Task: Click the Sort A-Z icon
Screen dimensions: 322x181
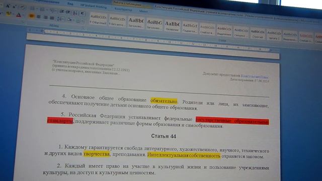Action: pyautogui.click(x=75, y=13)
